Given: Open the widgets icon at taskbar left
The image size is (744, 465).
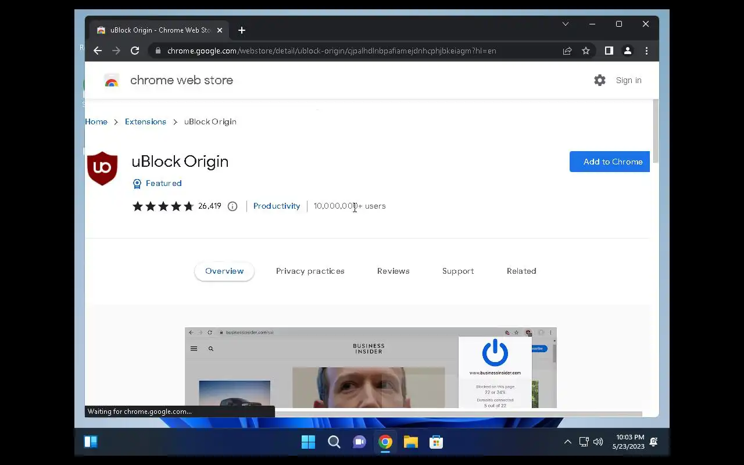Looking at the screenshot, I should tap(91, 442).
